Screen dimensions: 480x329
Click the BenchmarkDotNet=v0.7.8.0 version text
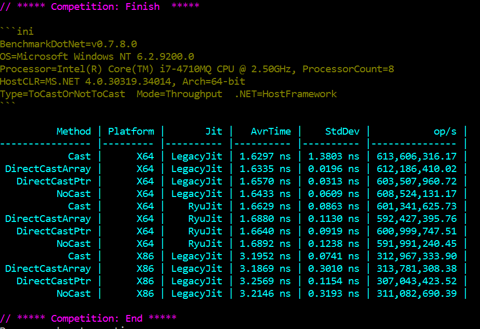click(69, 44)
